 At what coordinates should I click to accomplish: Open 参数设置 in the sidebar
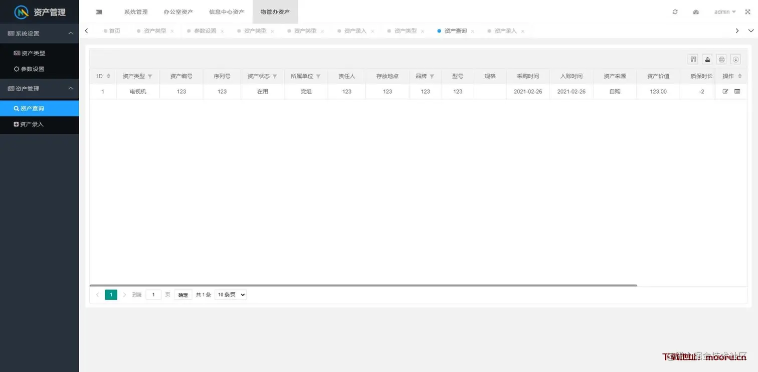(x=39, y=69)
